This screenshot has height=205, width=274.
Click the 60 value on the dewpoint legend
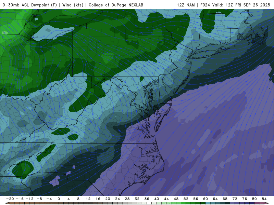(206, 199)
